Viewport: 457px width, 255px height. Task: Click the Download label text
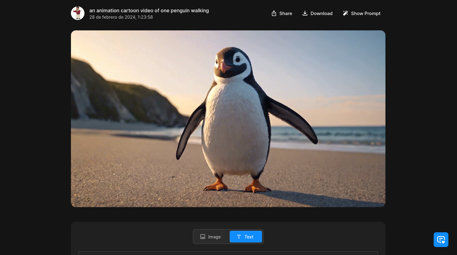pos(321,14)
